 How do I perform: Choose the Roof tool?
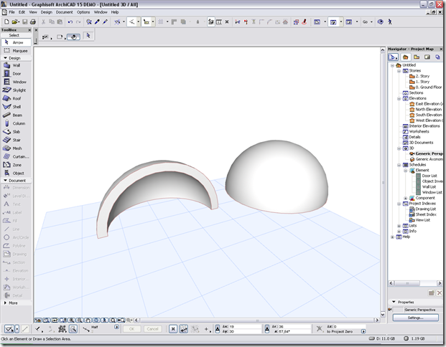(16, 98)
